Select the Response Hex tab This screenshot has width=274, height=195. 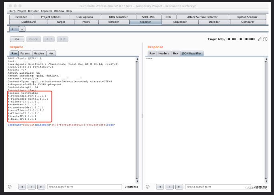tap(176, 53)
